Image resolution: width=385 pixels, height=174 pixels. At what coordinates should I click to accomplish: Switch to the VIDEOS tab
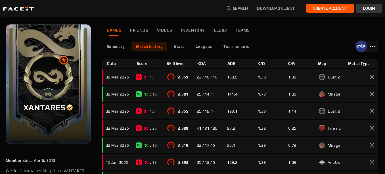[164, 30]
